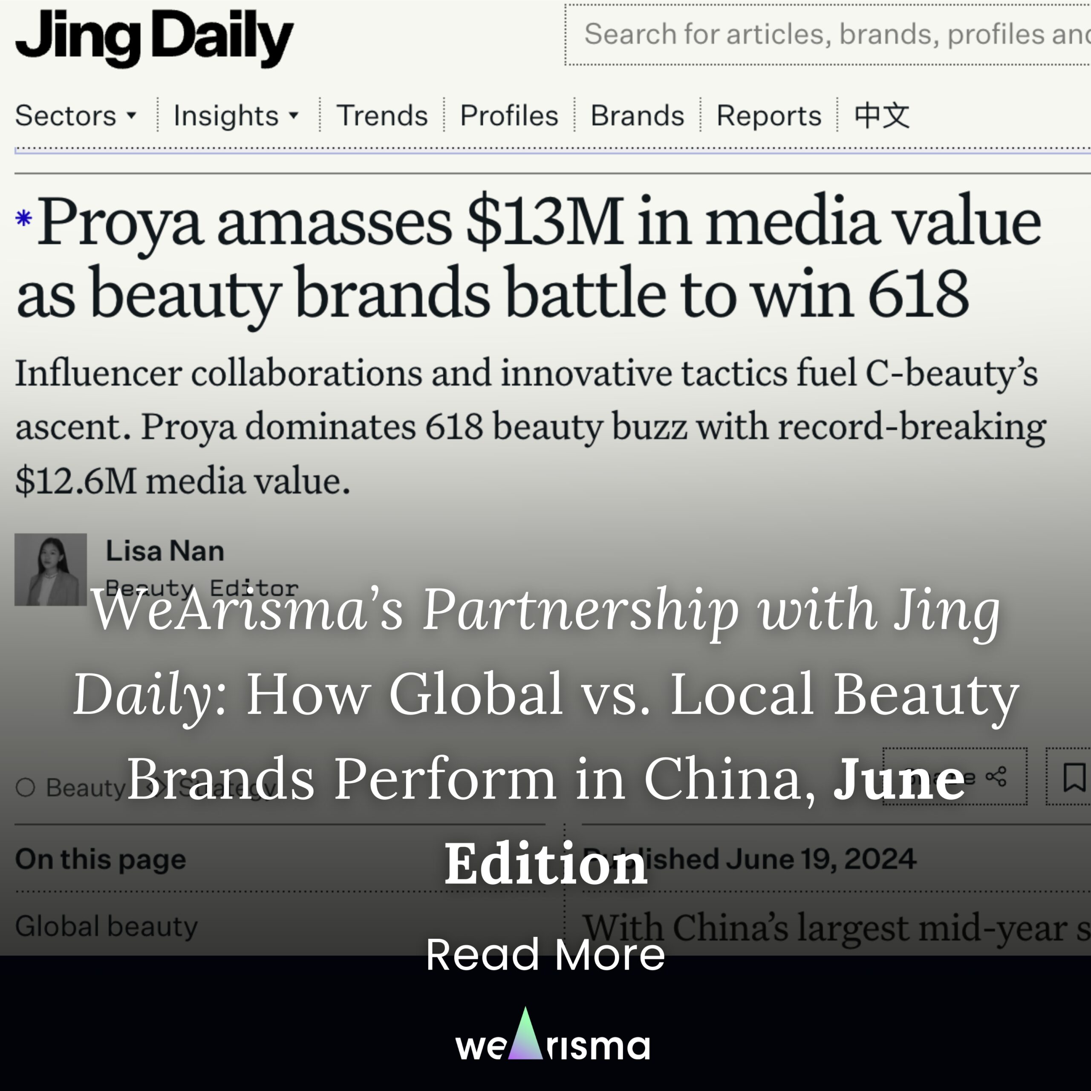Click the circle icon beside Beauty tag
Viewport: 1091px width, 1091px height.
click(x=26, y=787)
